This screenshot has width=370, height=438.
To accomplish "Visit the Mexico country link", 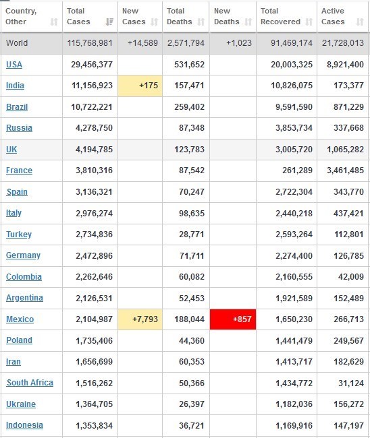I will (20, 319).
